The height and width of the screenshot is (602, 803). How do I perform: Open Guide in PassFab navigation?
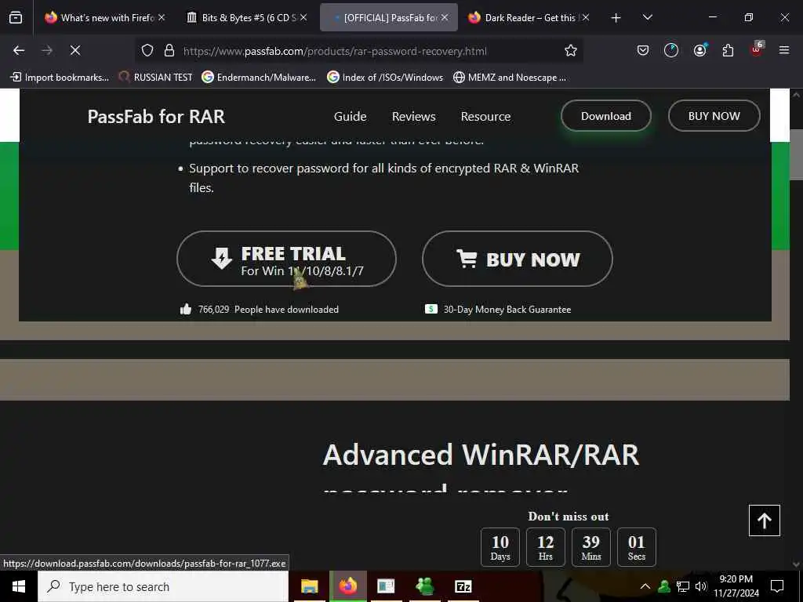tap(351, 116)
